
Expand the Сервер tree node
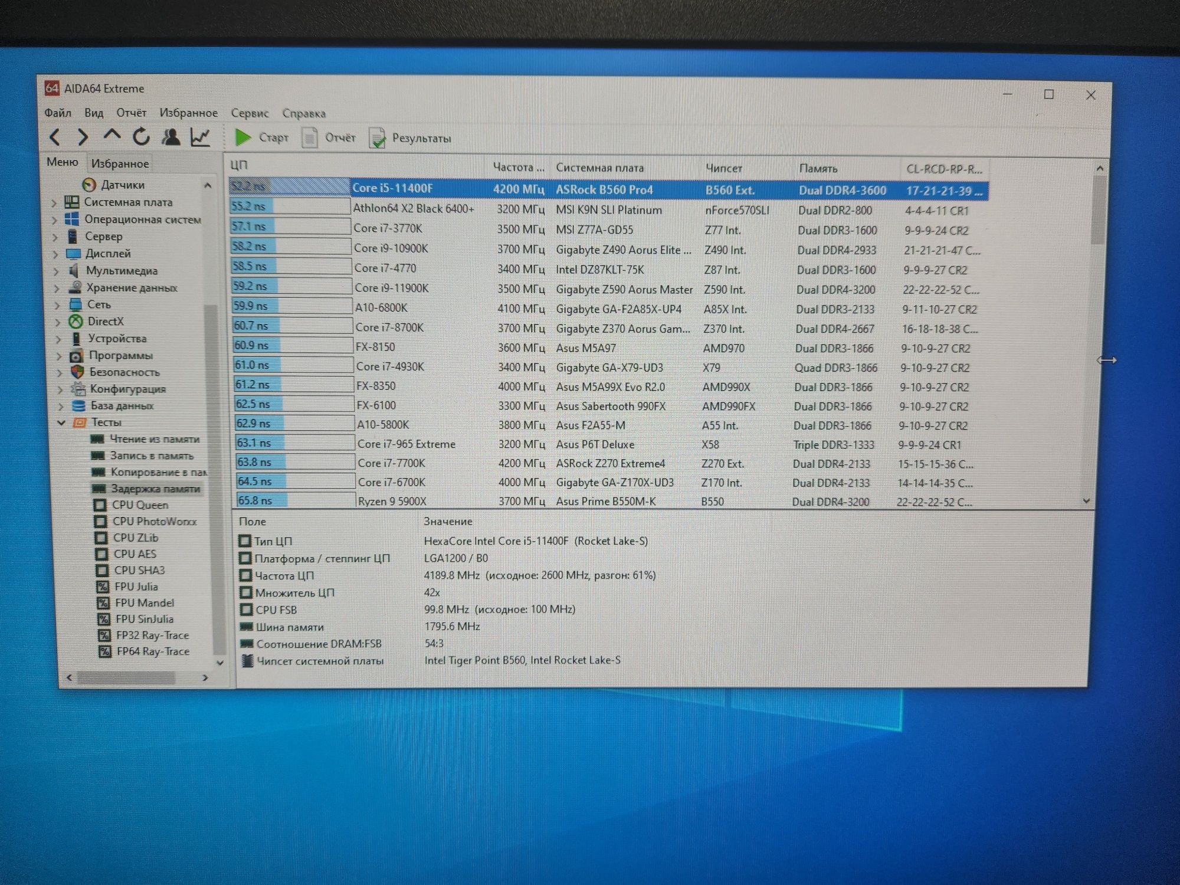(55, 237)
